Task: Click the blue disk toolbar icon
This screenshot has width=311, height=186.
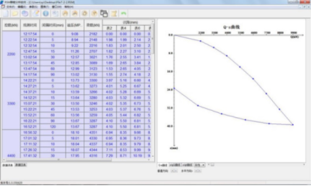Action: point(25,14)
